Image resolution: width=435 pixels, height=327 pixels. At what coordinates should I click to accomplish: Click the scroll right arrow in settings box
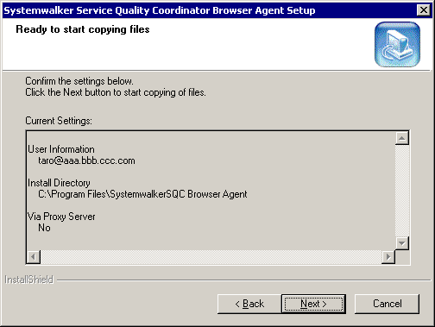click(x=388, y=256)
